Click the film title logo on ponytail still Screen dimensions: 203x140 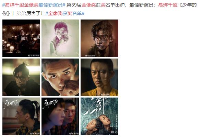11,103
